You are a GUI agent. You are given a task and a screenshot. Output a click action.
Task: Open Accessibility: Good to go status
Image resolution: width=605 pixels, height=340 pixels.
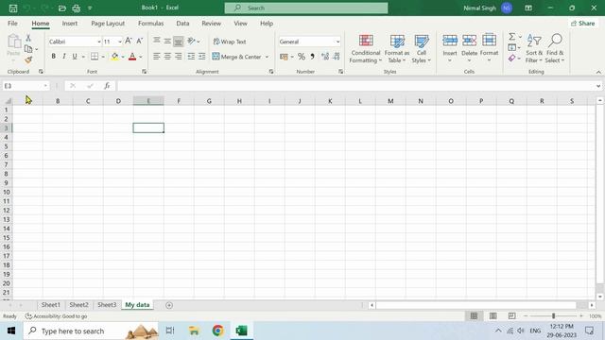pos(56,316)
